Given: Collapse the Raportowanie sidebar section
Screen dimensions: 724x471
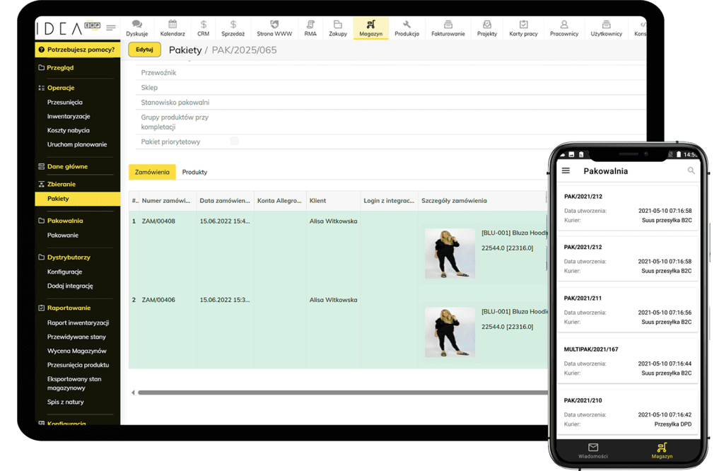Looking at the screenshot, I should pyautogui.click(x=69, y=308).
